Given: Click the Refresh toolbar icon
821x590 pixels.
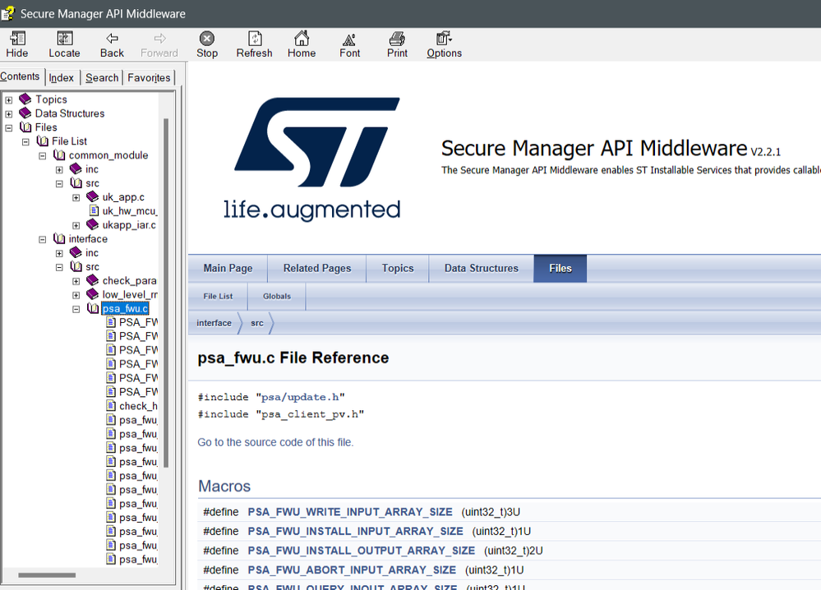Looking at the screenshot, I should tap(255, 39).
